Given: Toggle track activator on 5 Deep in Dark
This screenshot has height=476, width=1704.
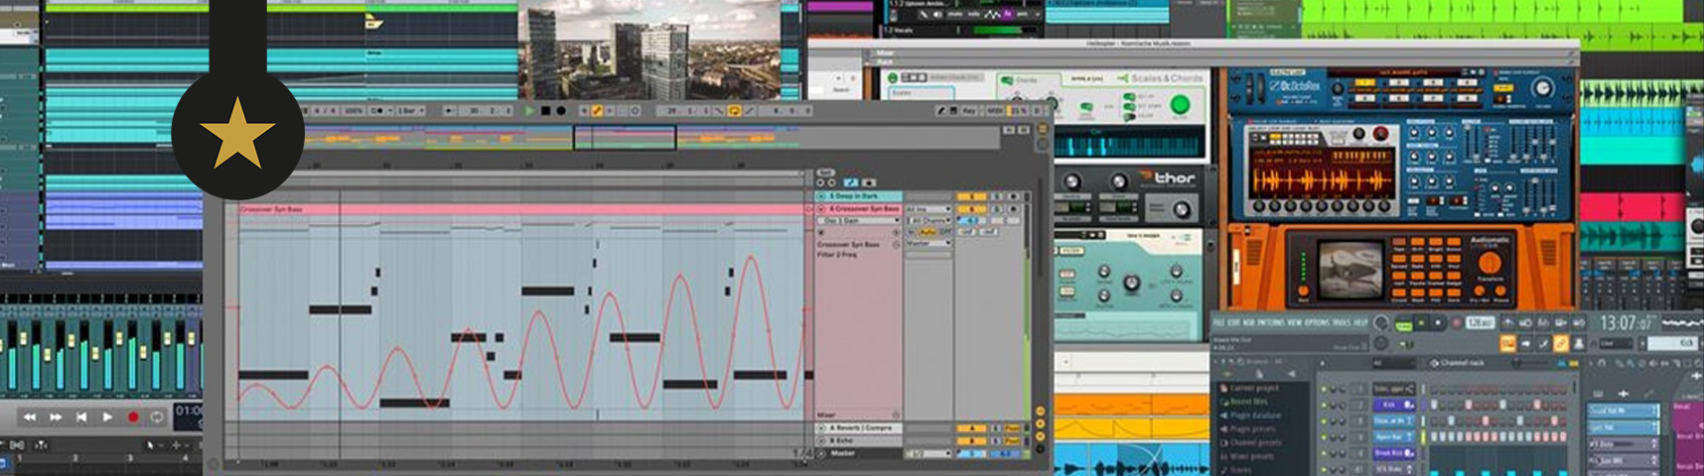Looking at the screenshot, I should (x=971, y=196).
